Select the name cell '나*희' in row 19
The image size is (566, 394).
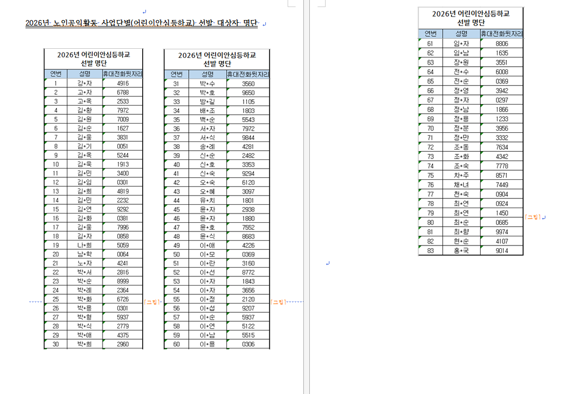coord(84,244)
